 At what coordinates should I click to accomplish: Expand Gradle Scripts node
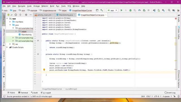pos(7,47)
